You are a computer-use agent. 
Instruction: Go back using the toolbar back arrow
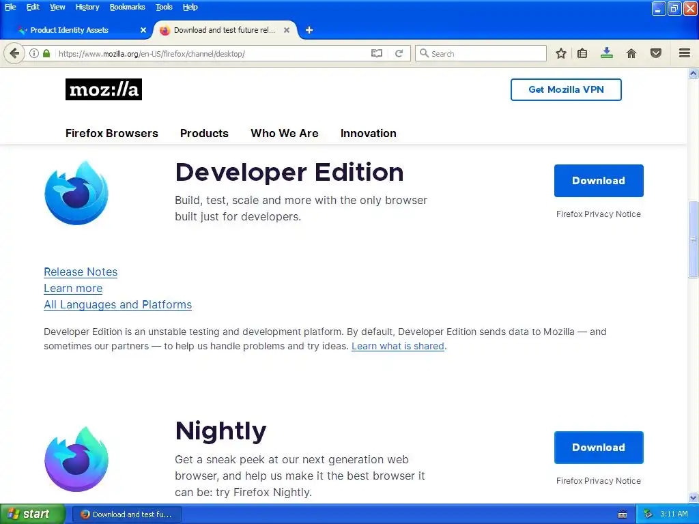[14, 53]
